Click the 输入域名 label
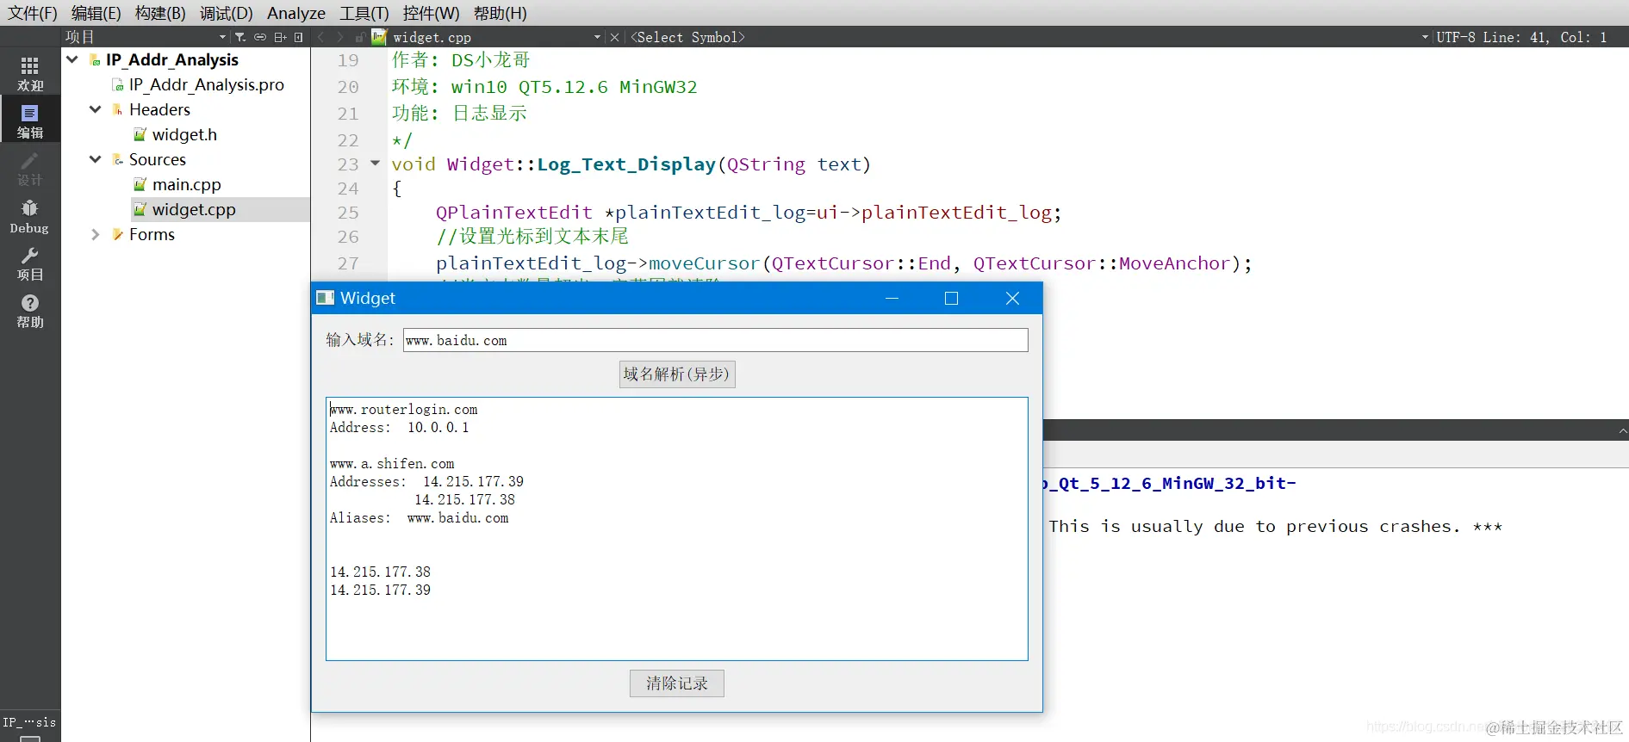This screenshot has width=1629, height=742. [360, 340]
